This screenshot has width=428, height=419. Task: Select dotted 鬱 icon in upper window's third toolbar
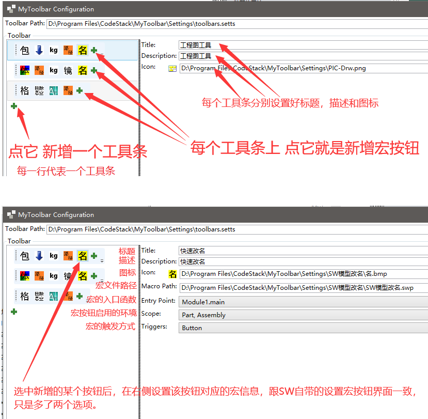click(39, 90)
